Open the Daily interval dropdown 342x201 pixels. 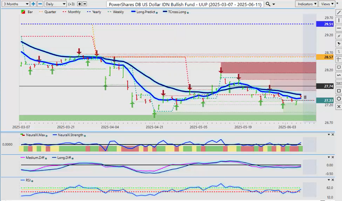[55, 4]
